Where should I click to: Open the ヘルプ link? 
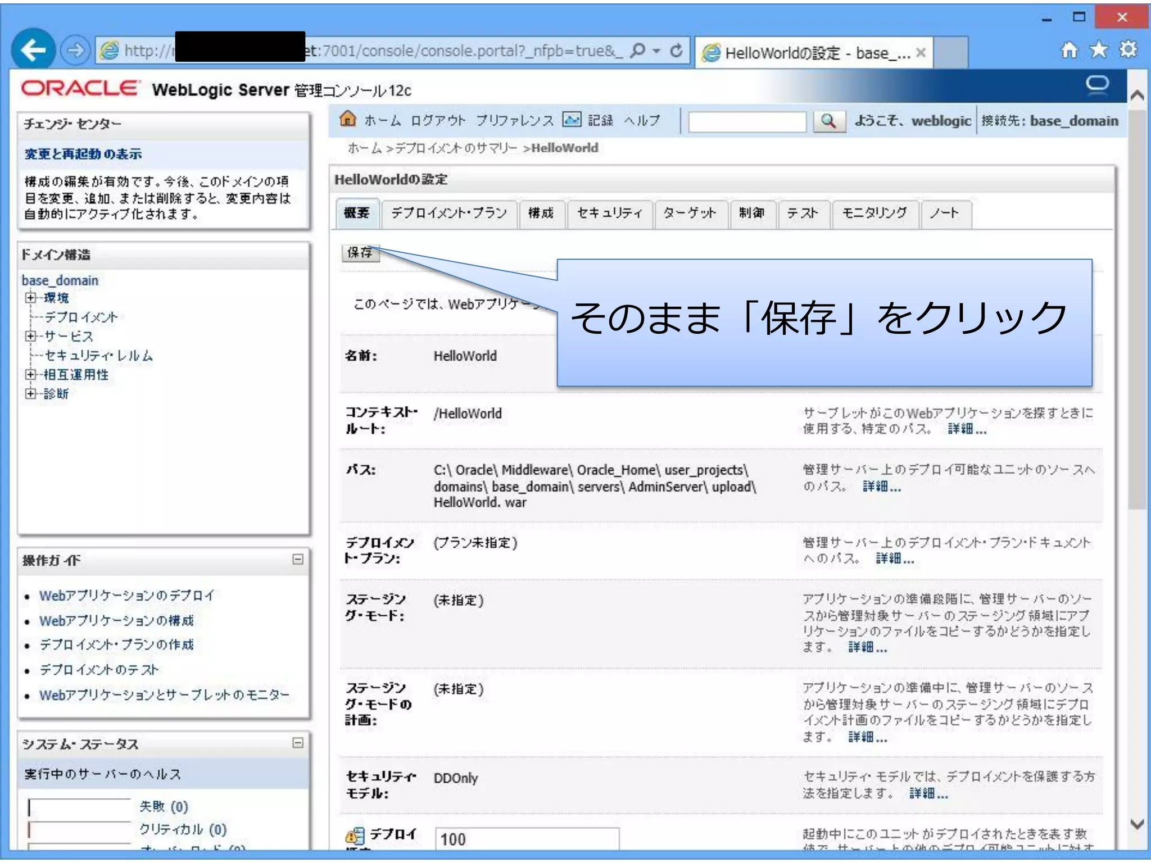[x=642, y=120]
